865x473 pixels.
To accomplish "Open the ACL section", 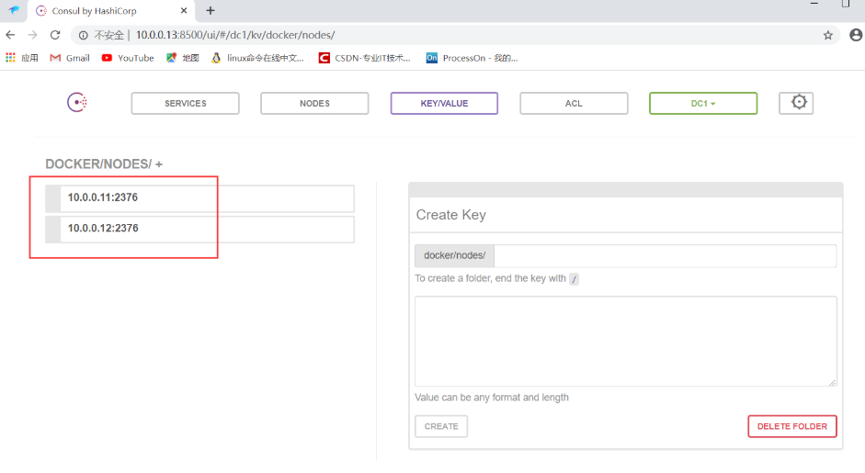I will pos(574,103).
